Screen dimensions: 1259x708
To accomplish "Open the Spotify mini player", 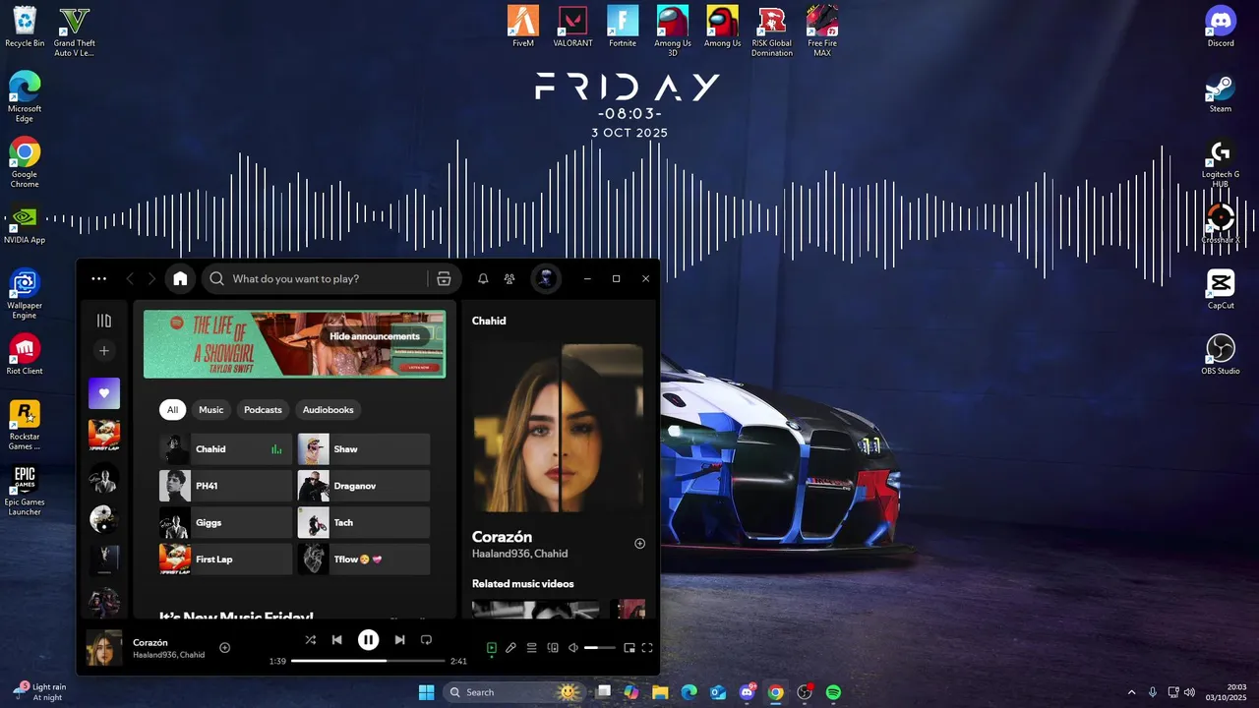I will coord(629,648).
